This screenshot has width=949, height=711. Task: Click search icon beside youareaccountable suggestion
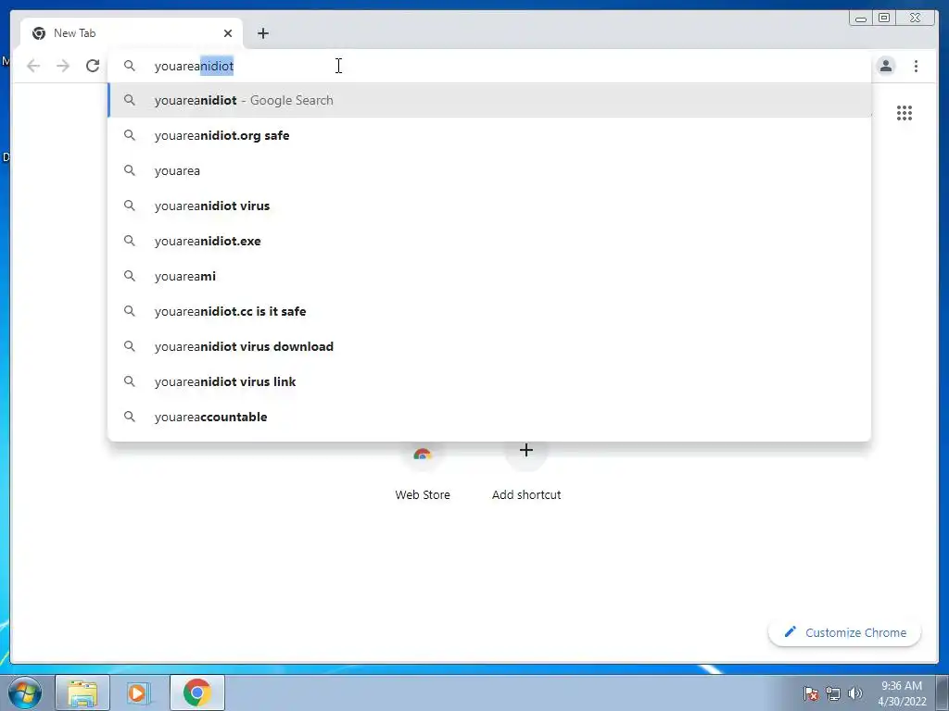click(130, 417)
